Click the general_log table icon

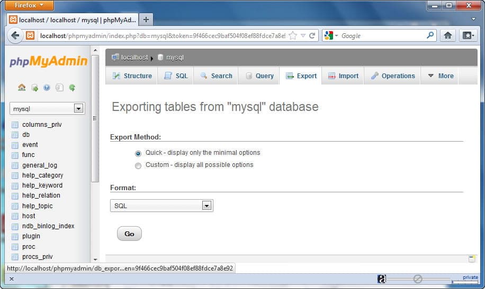[15, 165]
